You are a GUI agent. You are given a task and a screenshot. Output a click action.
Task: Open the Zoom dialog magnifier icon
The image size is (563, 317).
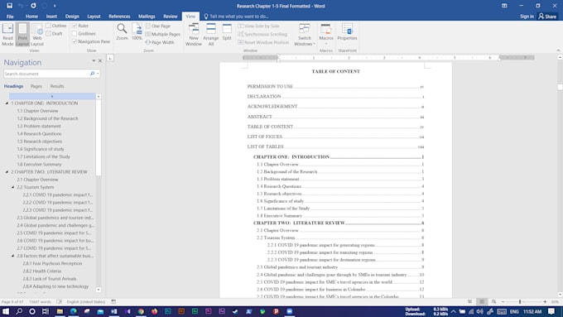click(x=122, y=31)
